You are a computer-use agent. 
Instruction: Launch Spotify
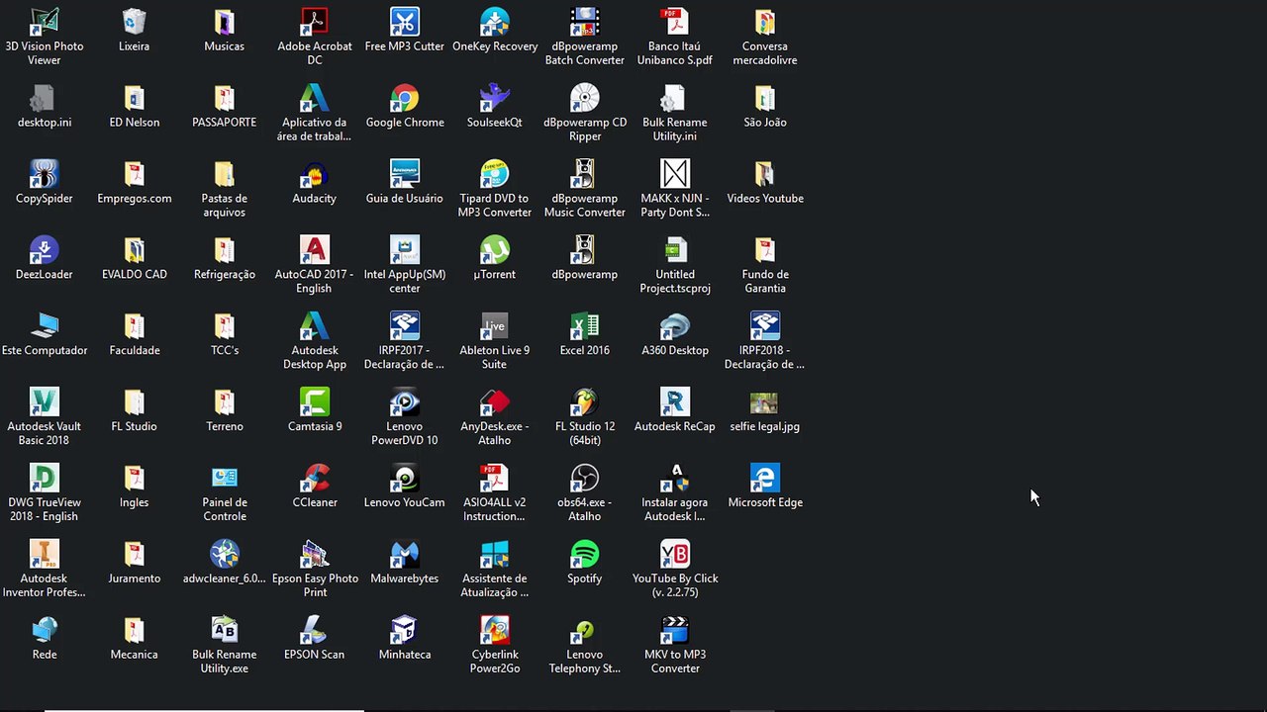585,556
